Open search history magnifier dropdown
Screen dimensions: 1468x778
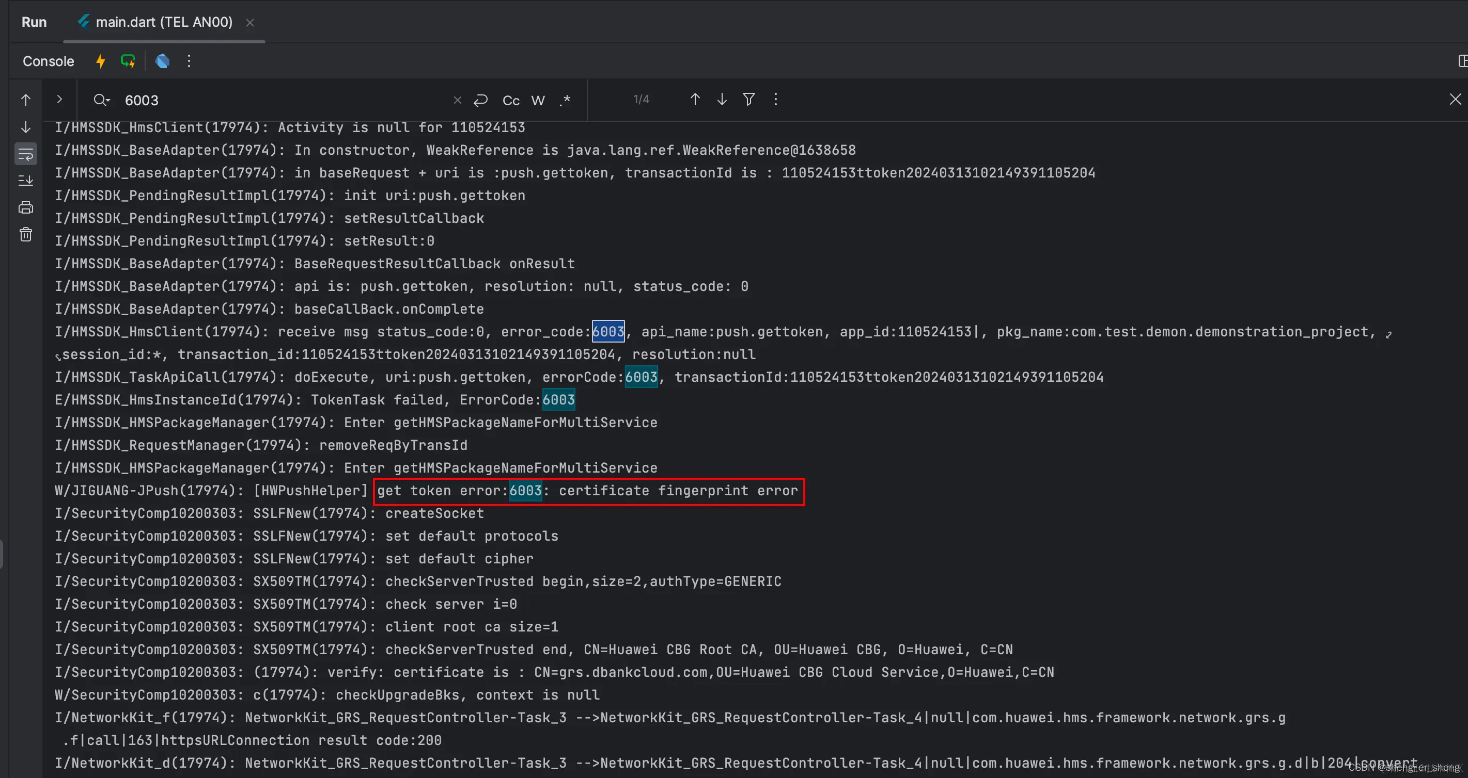(101, 100)
